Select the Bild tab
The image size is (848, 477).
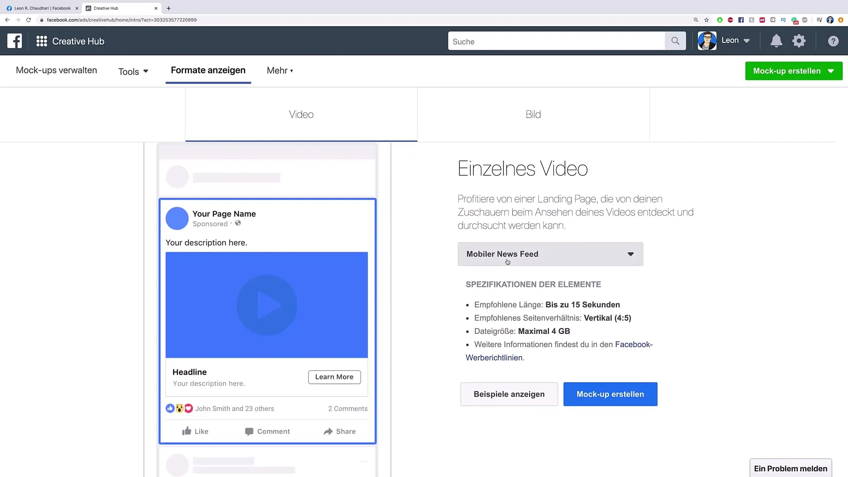coord(533,114)
